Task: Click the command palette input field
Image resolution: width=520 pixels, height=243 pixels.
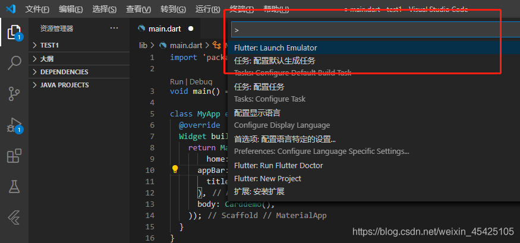Action: [x=376, y=30]
